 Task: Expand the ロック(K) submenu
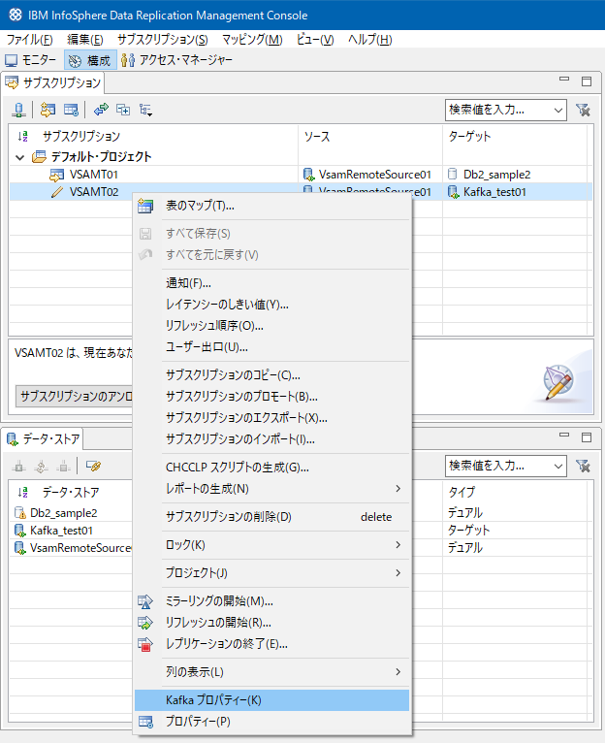(x=271, y=545)
